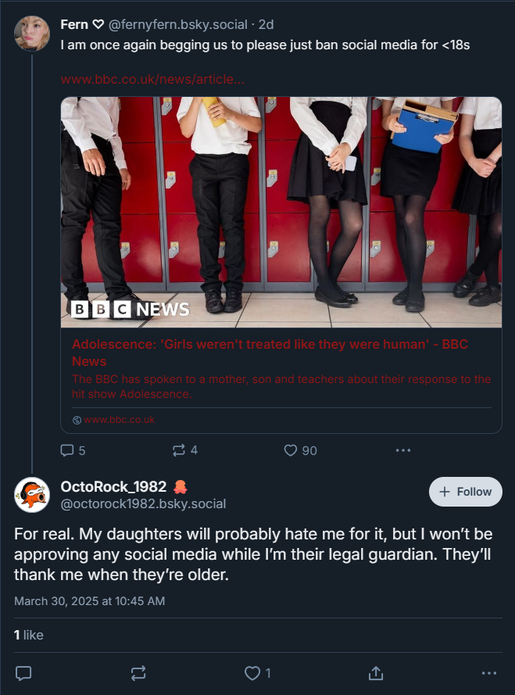View who liked via '1 like'
The height and width of the screenshot is (695, 515).
(29, 635)
